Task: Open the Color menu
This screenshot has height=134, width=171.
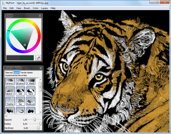Action: tap(36, 8)
